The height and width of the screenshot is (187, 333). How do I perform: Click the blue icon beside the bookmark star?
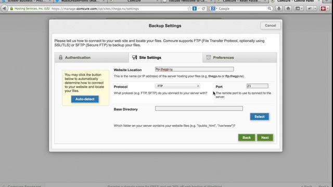coord(194,9)
